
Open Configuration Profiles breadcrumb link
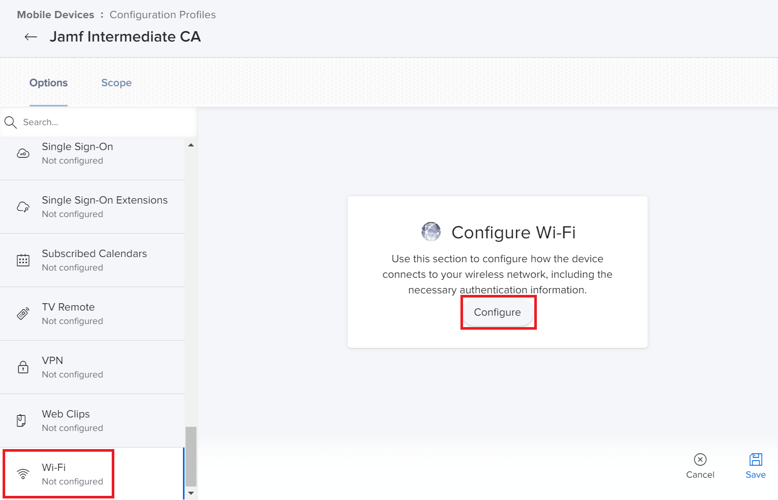click(x=163, y=15)
